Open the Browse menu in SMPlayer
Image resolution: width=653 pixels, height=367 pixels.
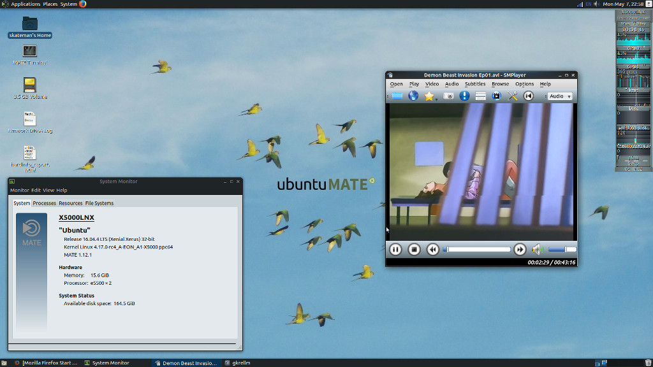point(500,84)
